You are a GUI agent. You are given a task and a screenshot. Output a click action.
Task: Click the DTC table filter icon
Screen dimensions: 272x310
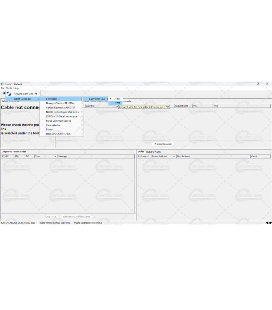pos(2,157)
